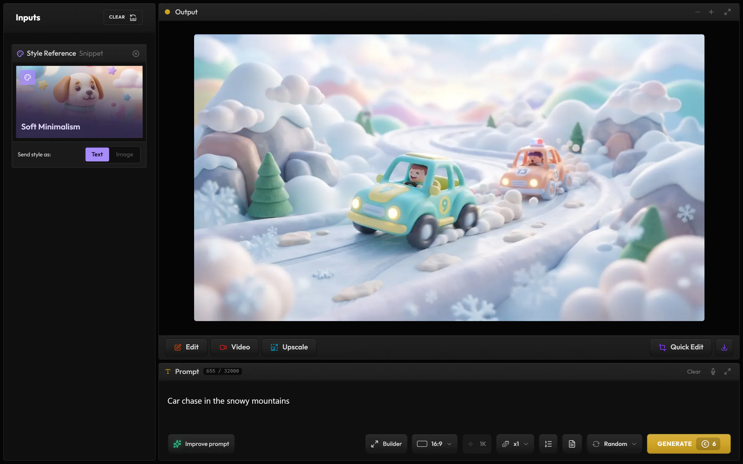Screen dimensions: 743x464
Task: Open the Random seed dropdown
Action: click(x=615, y=444)
